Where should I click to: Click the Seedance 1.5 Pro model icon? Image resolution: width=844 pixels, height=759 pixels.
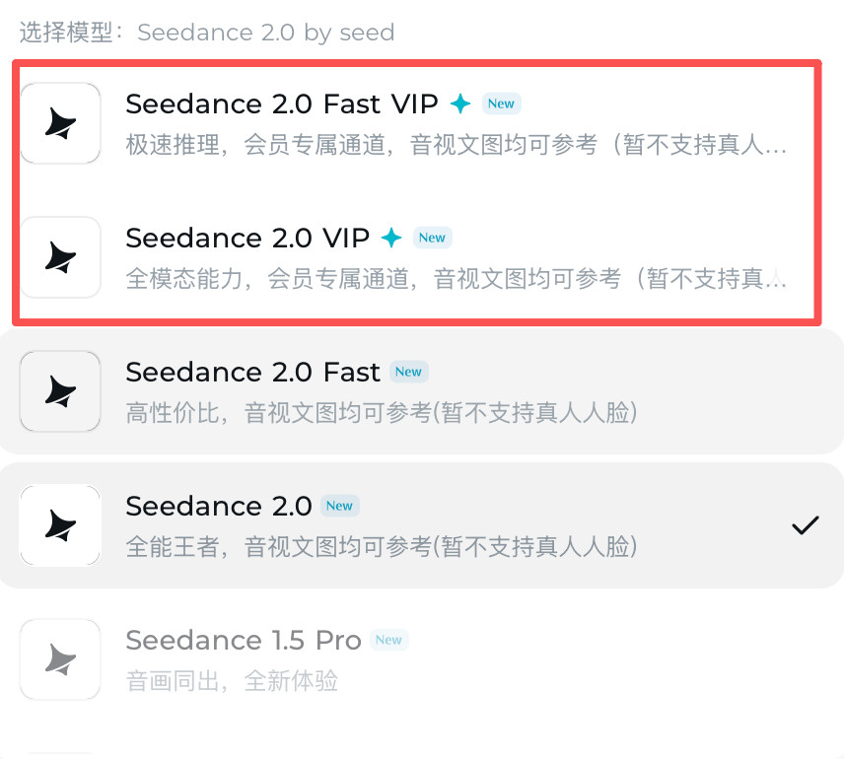59,659
